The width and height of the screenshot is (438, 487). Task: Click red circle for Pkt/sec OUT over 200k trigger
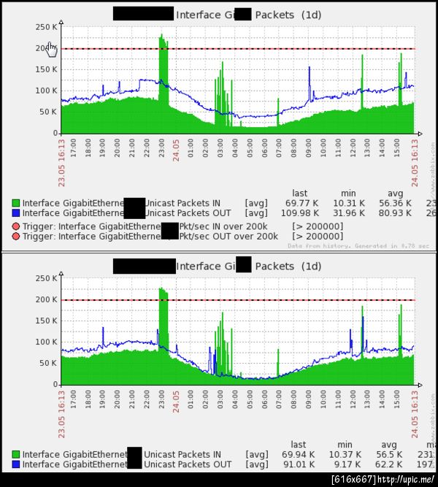coord(16,237)
